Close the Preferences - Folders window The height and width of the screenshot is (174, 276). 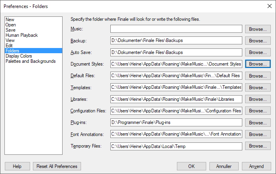269,6
